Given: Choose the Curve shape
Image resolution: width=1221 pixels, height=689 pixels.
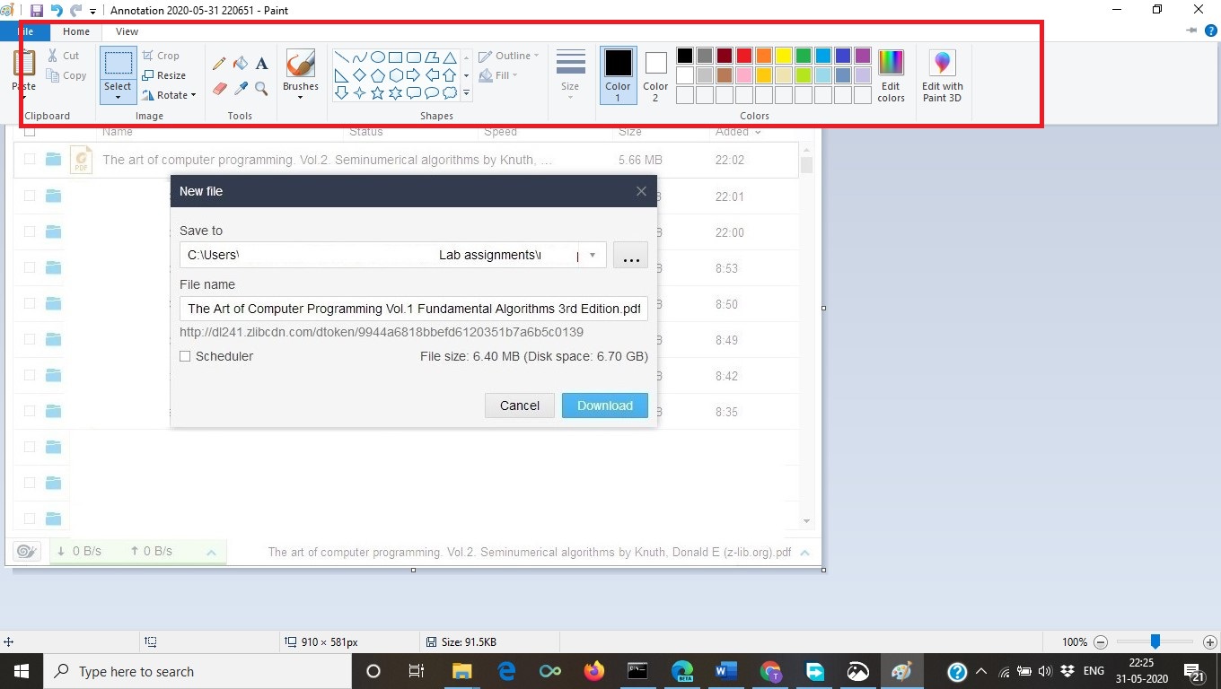Looking at the screenshot, I should coord(359,57).
